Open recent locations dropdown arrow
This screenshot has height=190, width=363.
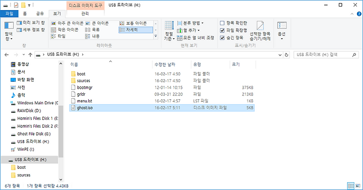click(x=24, y=54)
